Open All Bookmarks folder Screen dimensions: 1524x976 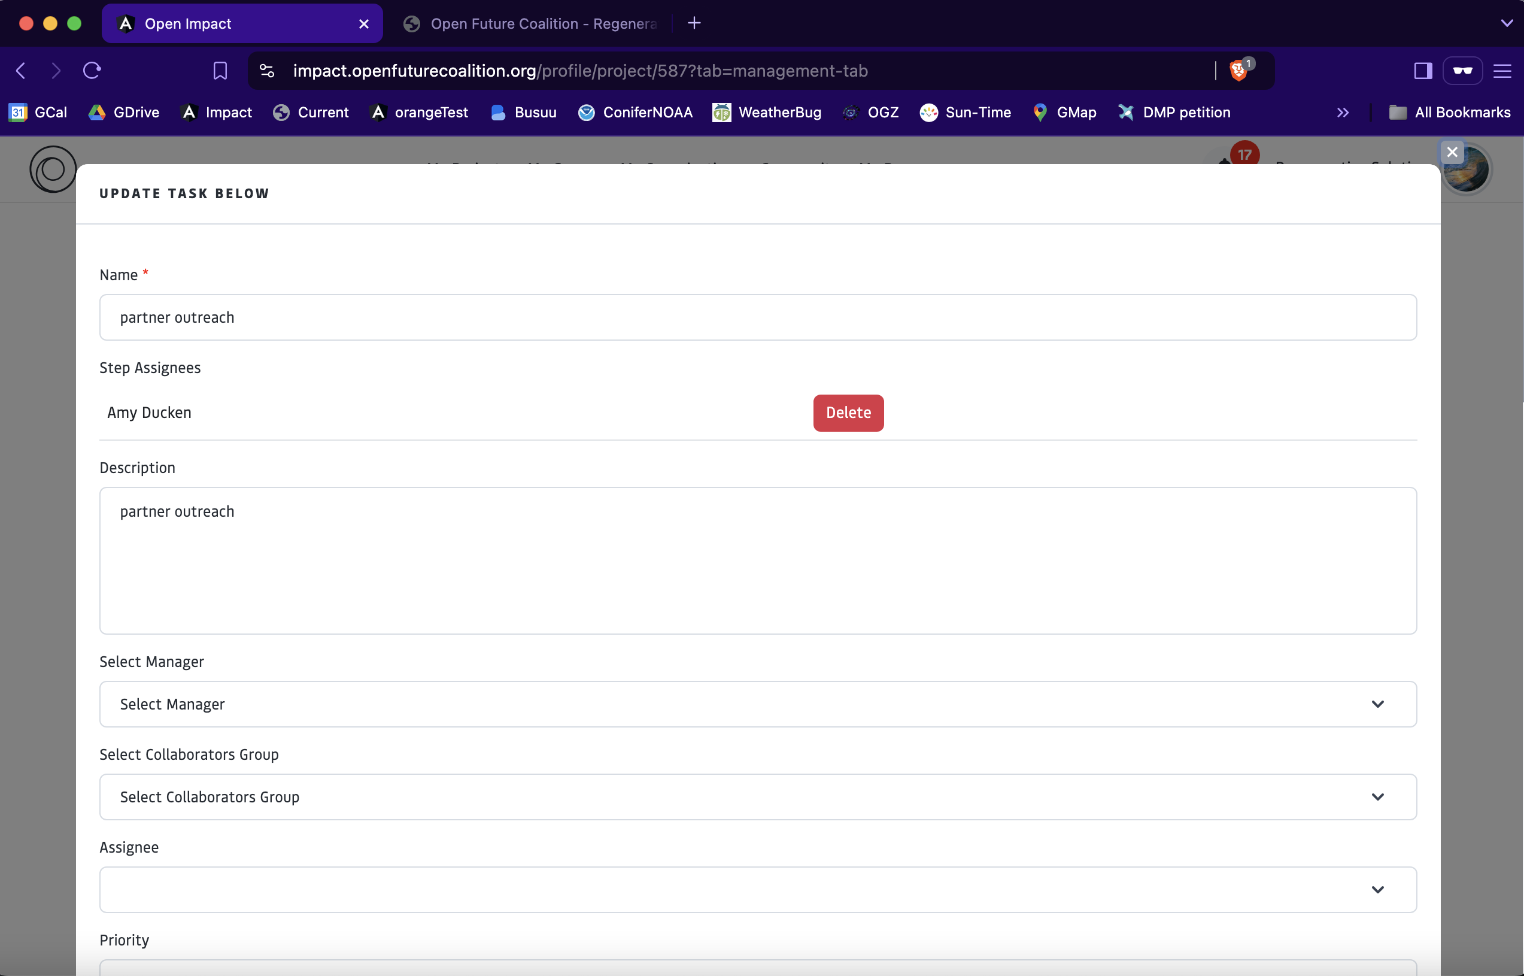(1450, 112)
